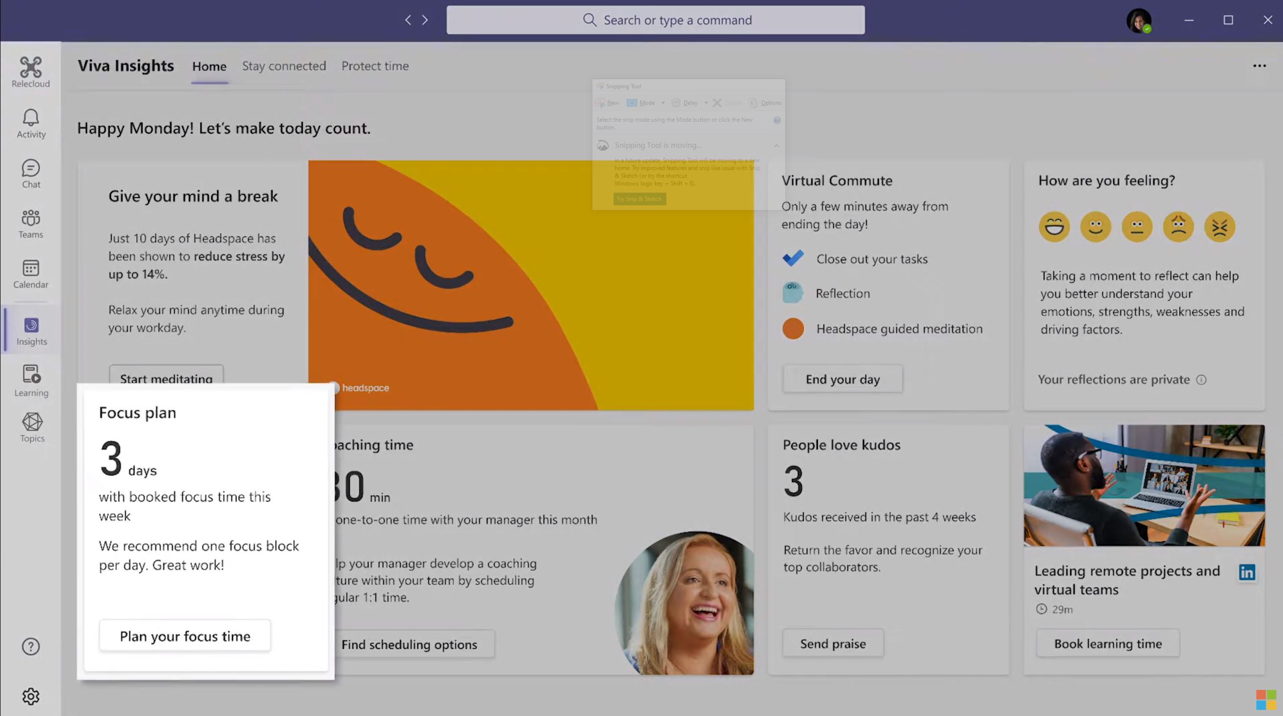Click the search or type a command box
Screen dimensions: 1283x716
coord(655,20)
